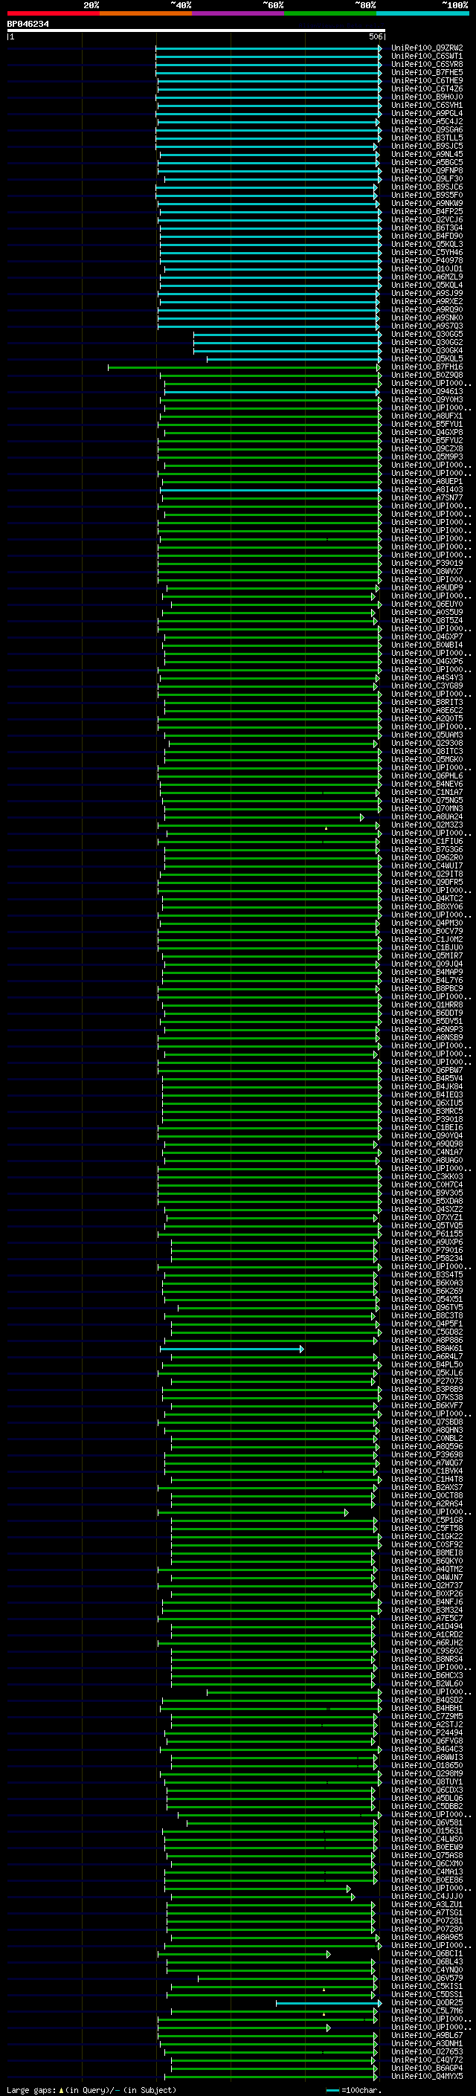476x2096 pixels.
Task: Select hit UniRef100_B3TLL5
Action: point(427,138)
